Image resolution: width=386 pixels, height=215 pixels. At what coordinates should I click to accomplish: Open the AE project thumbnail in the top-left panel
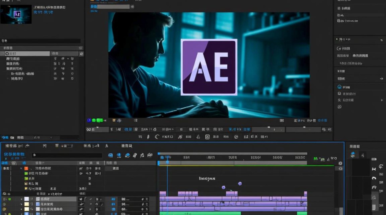[x=16, y=14]
